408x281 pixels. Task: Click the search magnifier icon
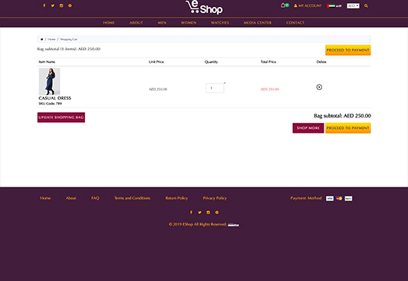click(366, 5)
